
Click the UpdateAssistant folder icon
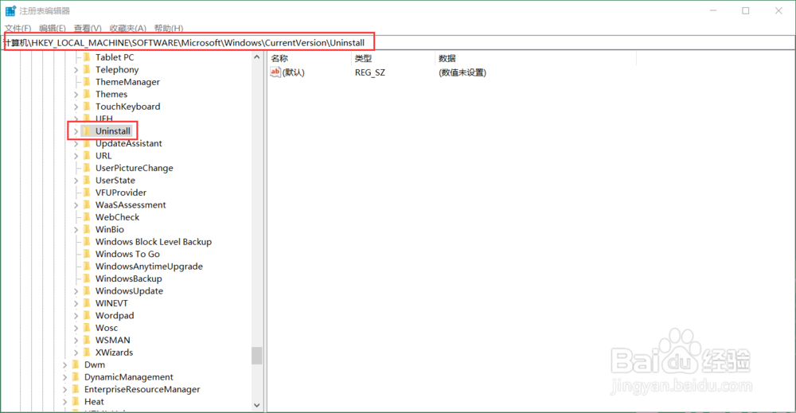[x=87, y=143]
